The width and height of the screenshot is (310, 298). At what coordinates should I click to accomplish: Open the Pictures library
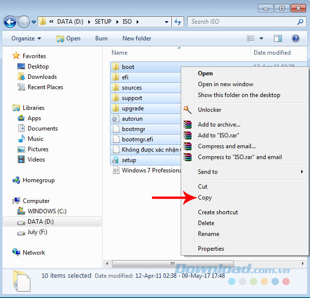click(33, 149)
